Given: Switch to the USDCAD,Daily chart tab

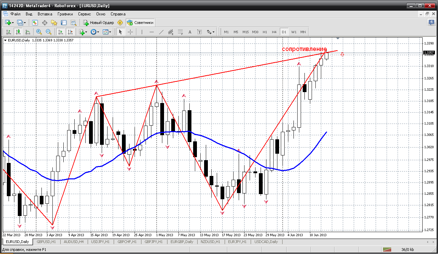Looking at the screenshot, I should pos(266,242).
